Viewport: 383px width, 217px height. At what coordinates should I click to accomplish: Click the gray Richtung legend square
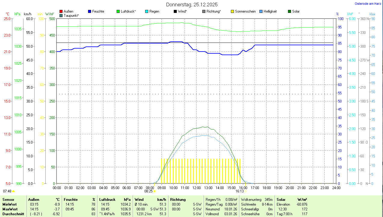204,11
